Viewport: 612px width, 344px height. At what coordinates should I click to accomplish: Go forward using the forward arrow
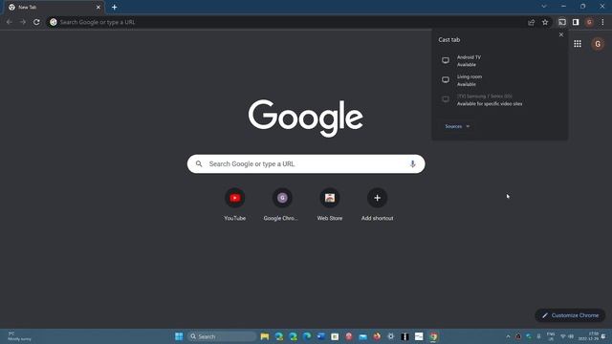point(23,22)
